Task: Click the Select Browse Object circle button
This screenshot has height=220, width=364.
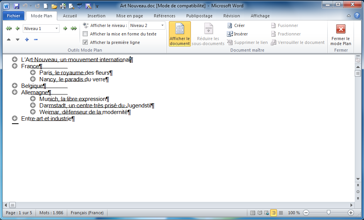Action: click(x=358, y=192)
